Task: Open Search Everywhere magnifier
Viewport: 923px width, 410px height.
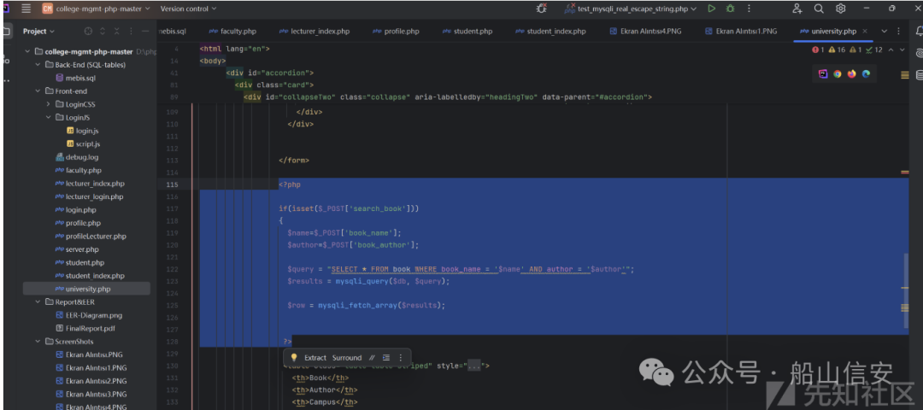Action: pos(819,9)
